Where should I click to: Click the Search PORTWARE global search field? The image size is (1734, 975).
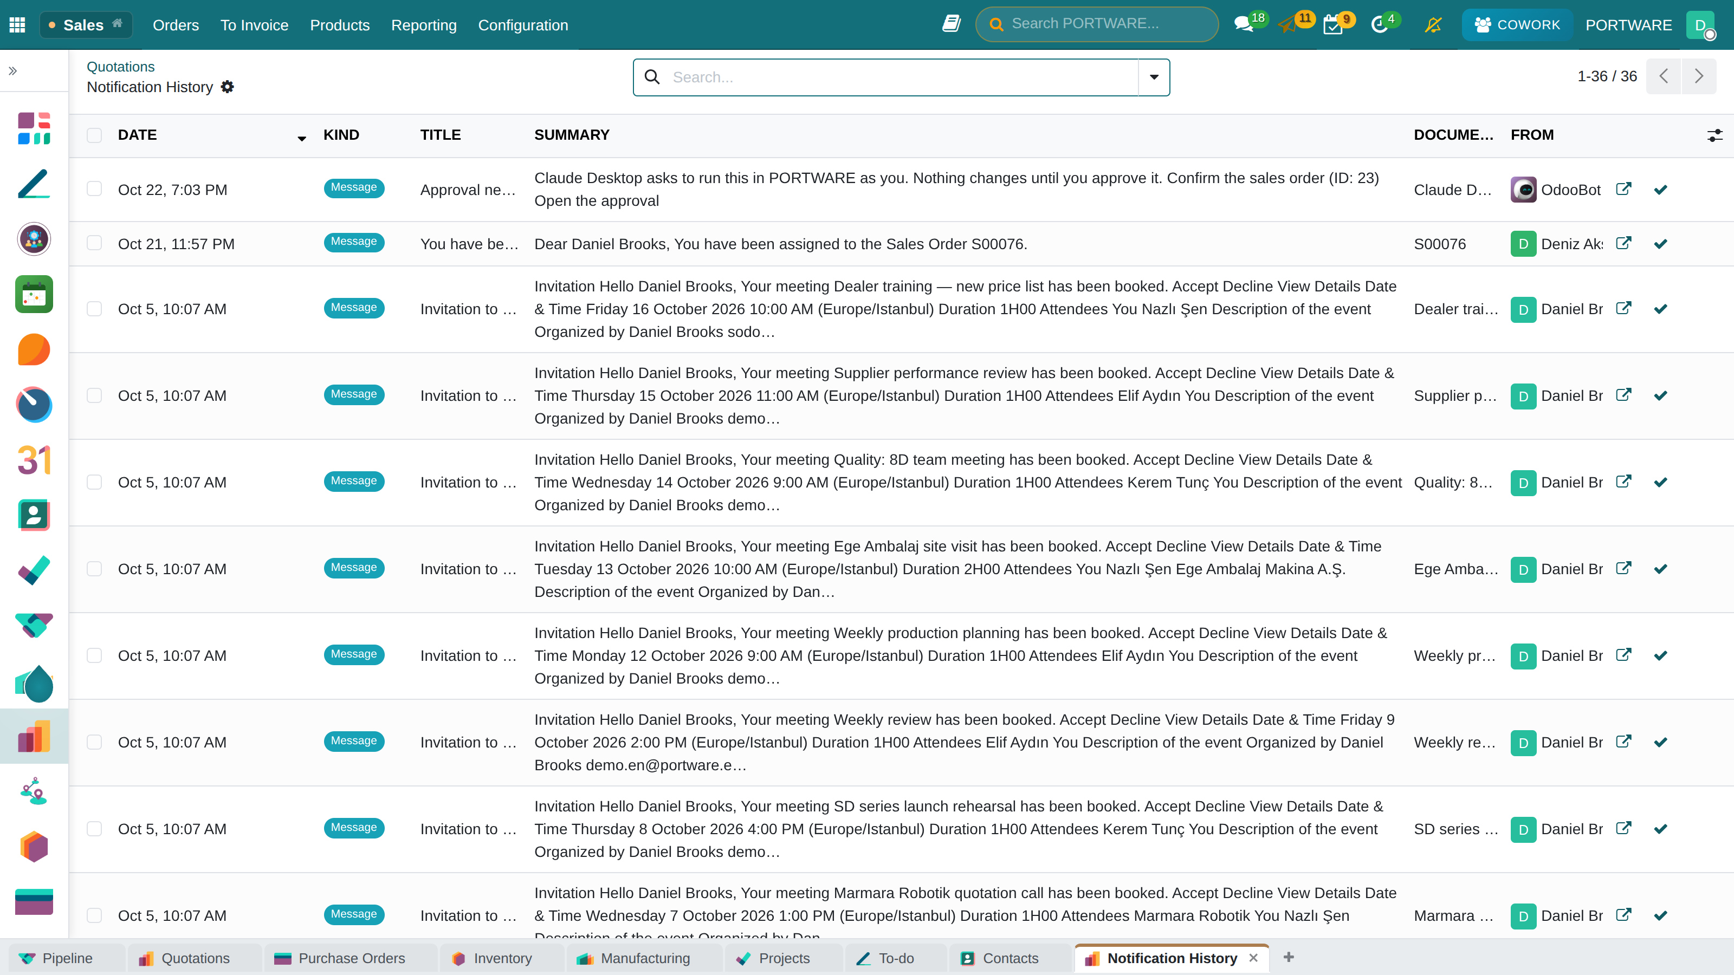click(1097, 24)
